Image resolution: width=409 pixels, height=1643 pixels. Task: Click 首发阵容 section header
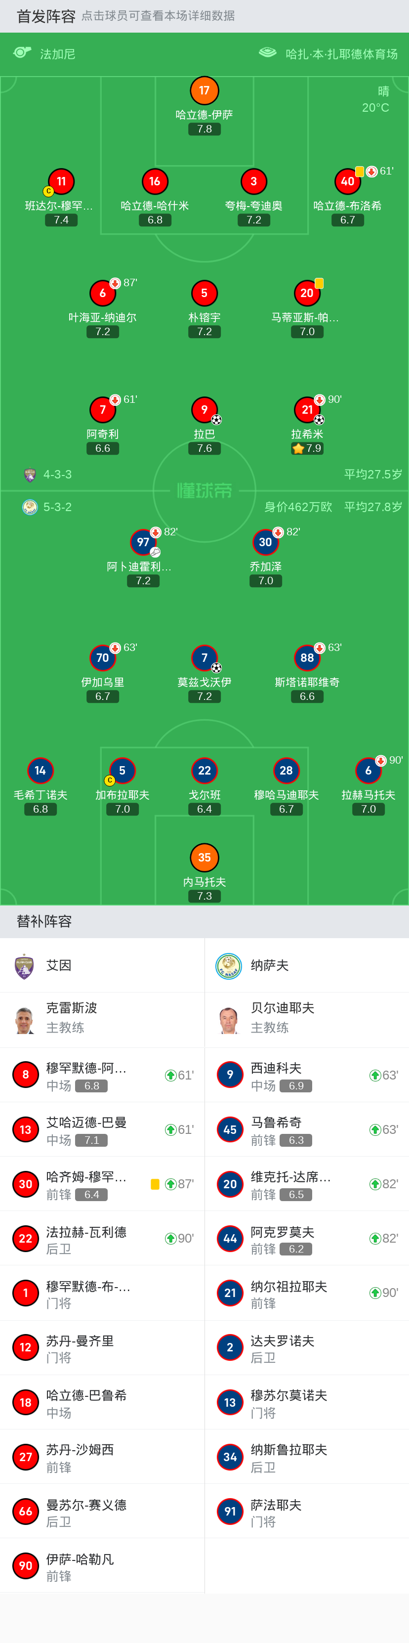(46, 17)
